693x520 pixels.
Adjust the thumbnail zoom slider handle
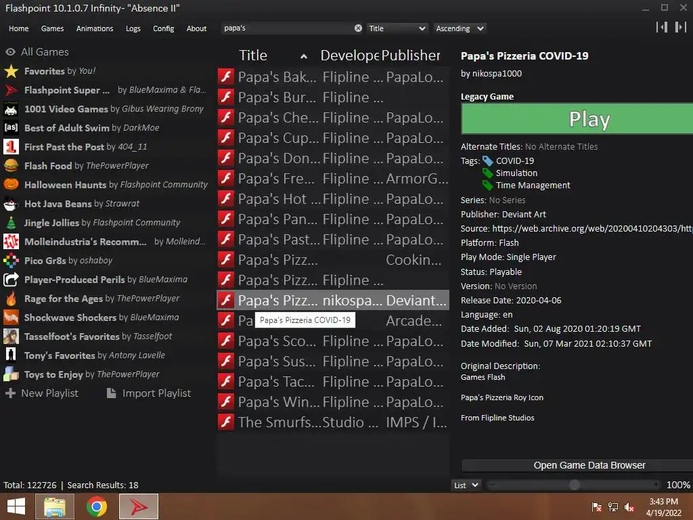[574, 485]
